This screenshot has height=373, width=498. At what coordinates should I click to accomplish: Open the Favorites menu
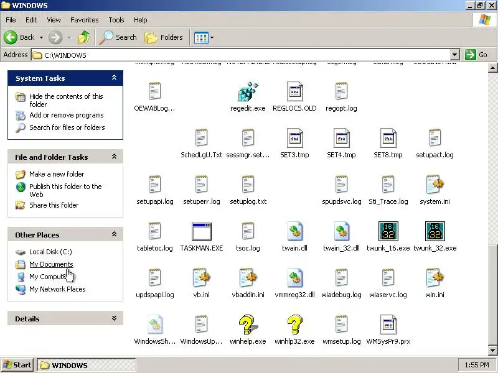(85, 20)
